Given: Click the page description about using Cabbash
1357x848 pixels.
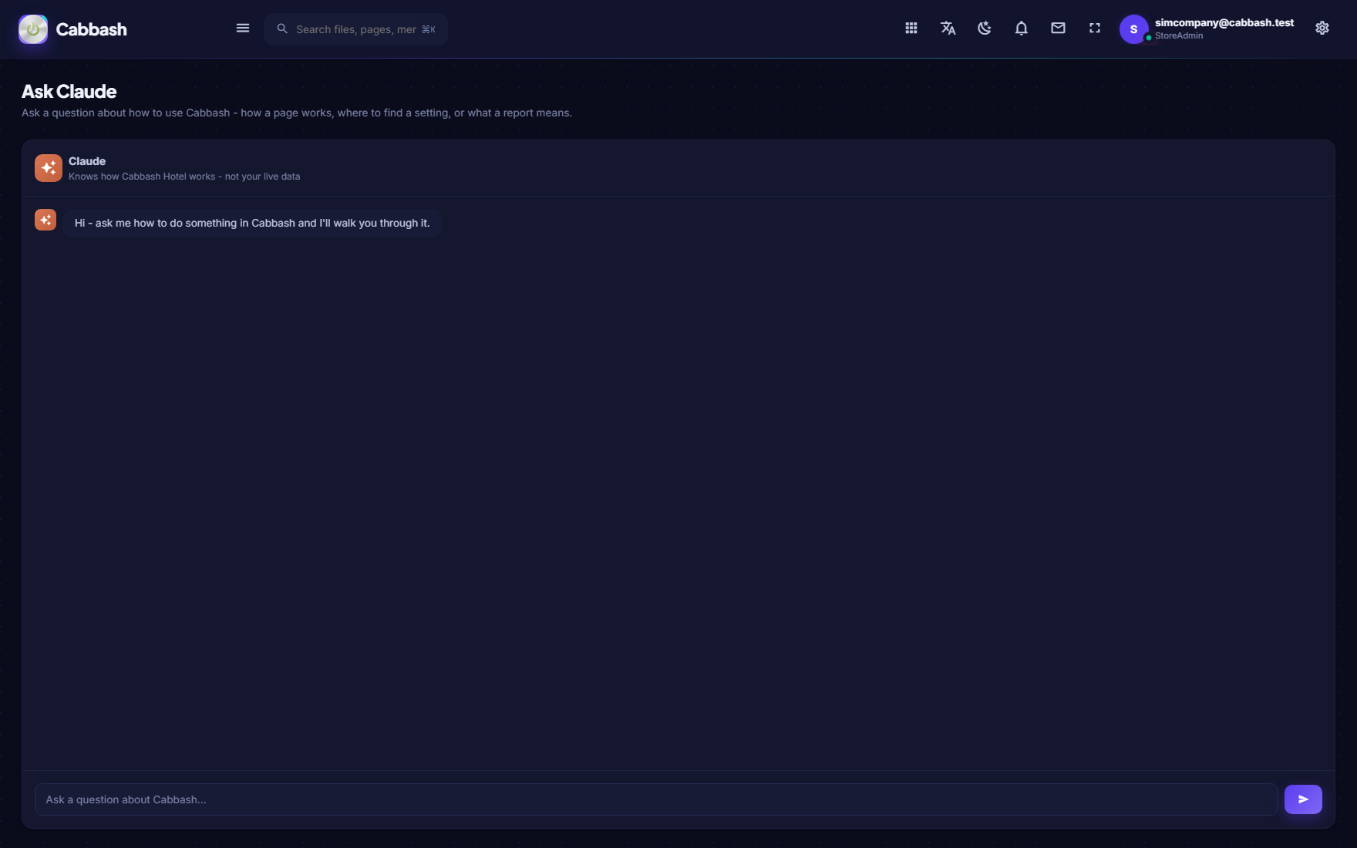Looking at the screenshot, I should (x=297, y=113).
